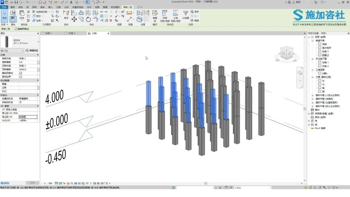
Task: Click the 顶部偏移 value field 4000.0
Action: (28, 69)
